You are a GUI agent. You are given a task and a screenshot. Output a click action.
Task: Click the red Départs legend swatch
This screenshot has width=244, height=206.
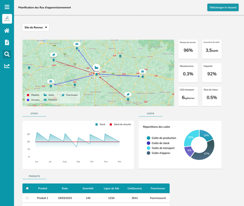coord(28,95)
